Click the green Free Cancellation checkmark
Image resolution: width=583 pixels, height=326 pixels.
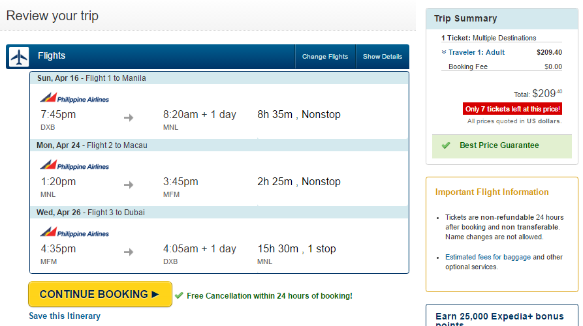[x=180, y=295]
